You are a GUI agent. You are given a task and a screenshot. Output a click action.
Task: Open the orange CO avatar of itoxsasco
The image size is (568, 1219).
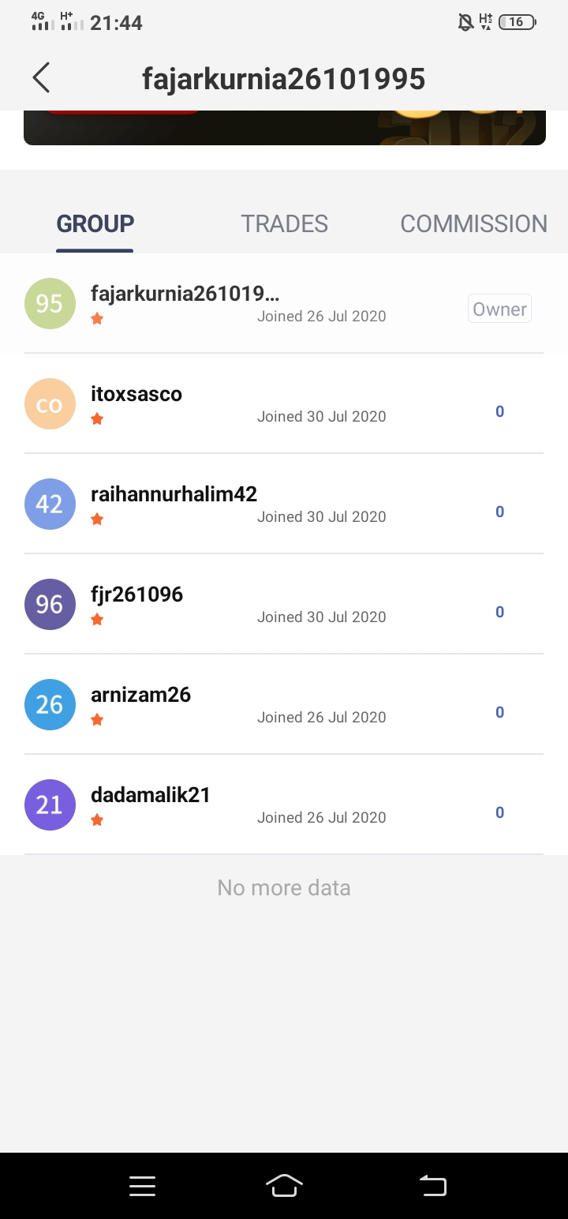point(50,403)
